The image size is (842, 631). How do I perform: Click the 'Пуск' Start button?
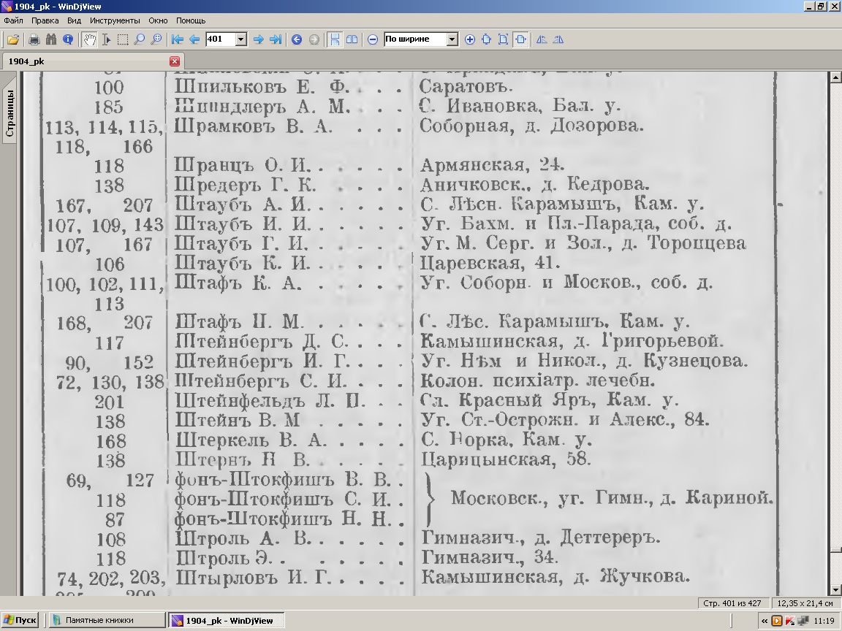[x=20, y=620]
